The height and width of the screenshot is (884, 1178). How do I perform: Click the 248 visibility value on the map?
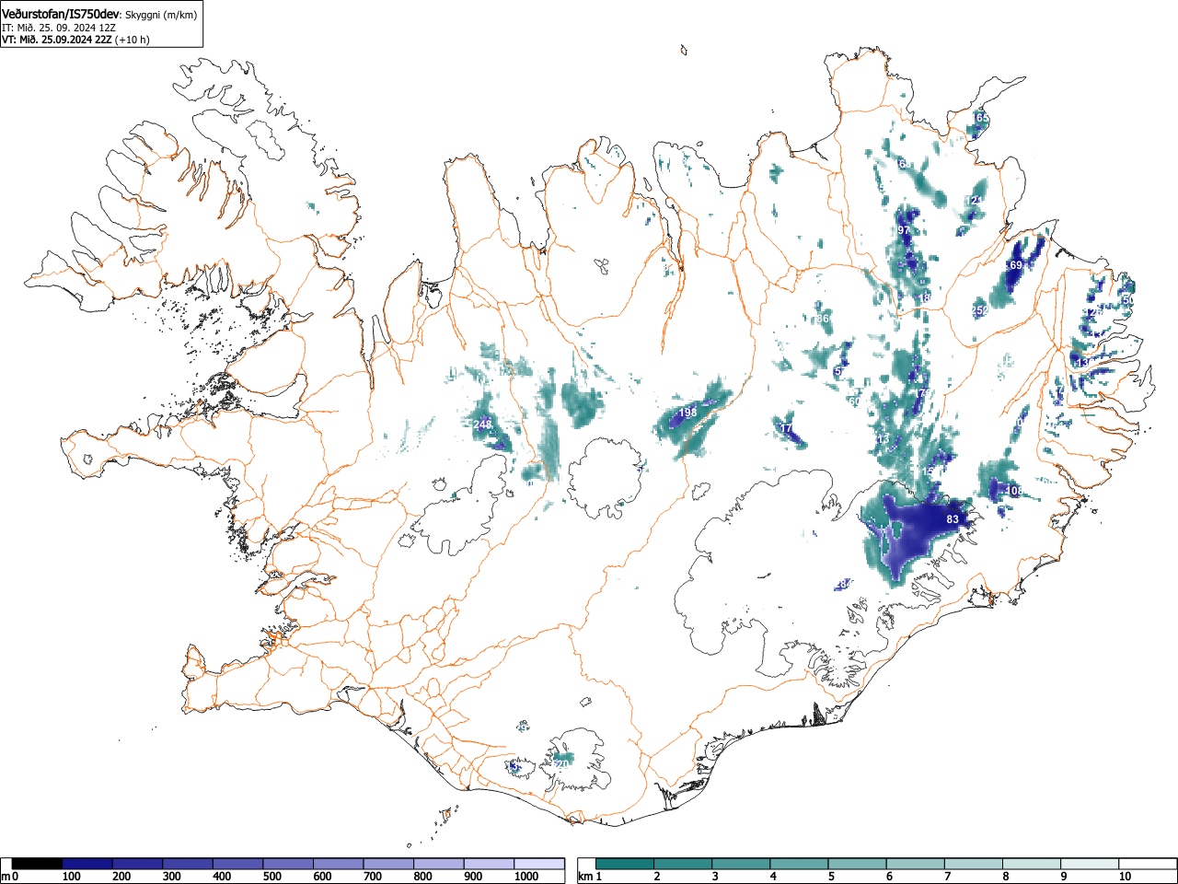483,425
